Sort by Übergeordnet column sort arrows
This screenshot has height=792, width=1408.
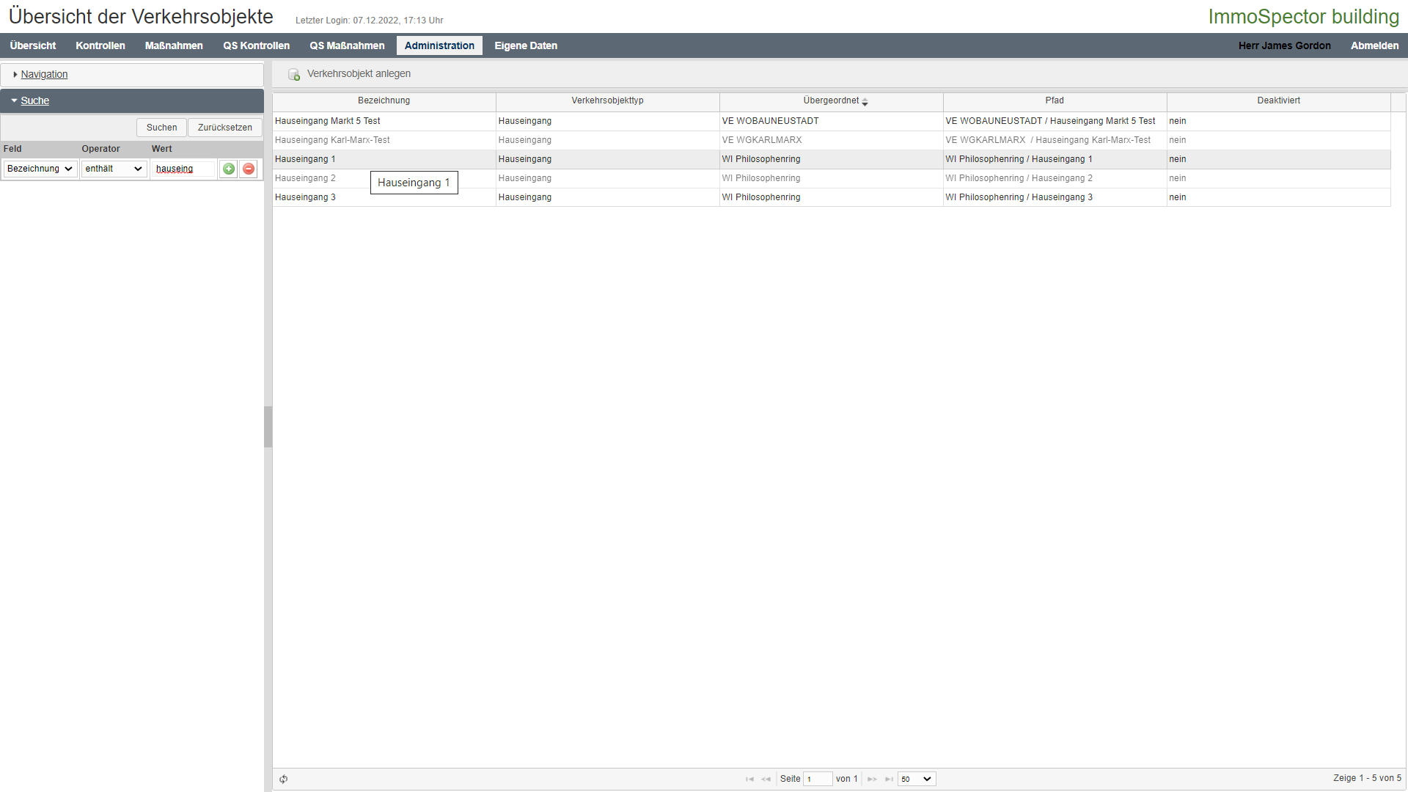pos(865,102)
